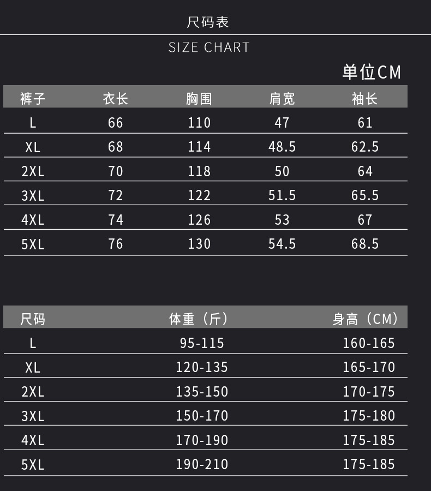Select the sleeve length value 65.5

365,195
